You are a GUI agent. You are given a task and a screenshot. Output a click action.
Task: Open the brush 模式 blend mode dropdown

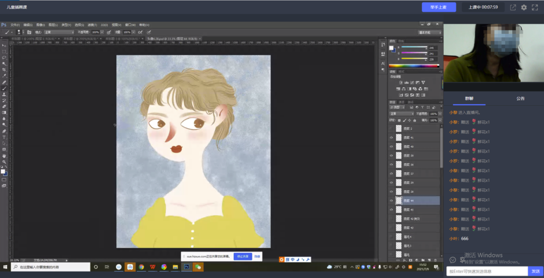tap(58, 32)
